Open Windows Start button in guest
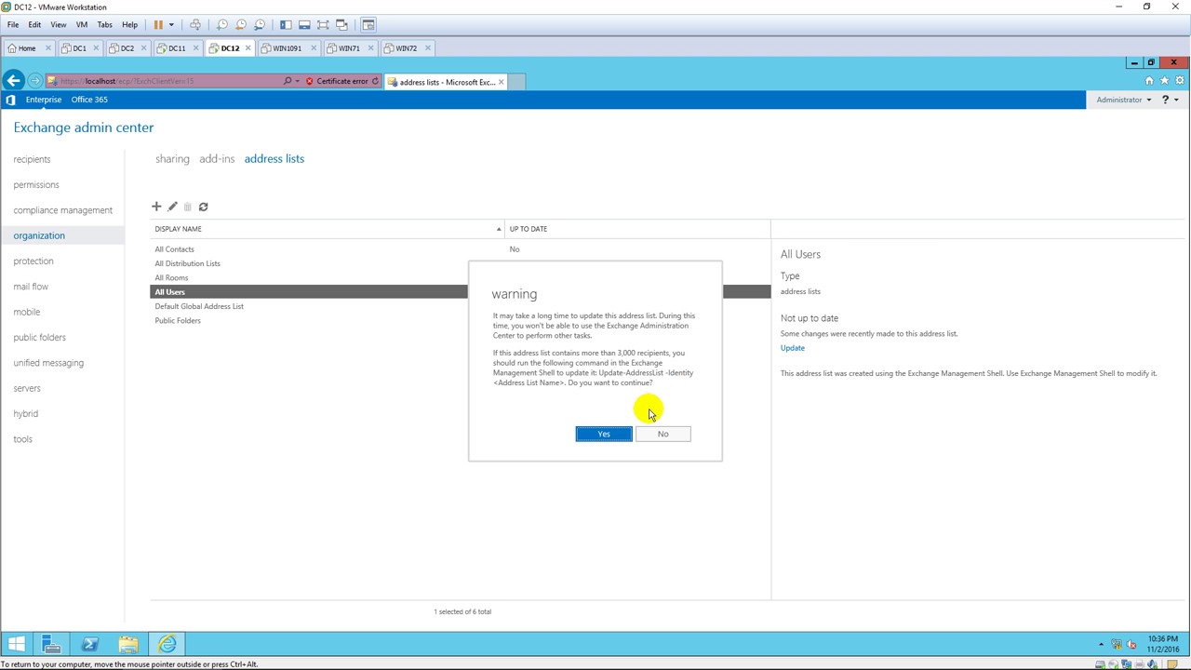1191x670 pixels. (x=16, y=644)
